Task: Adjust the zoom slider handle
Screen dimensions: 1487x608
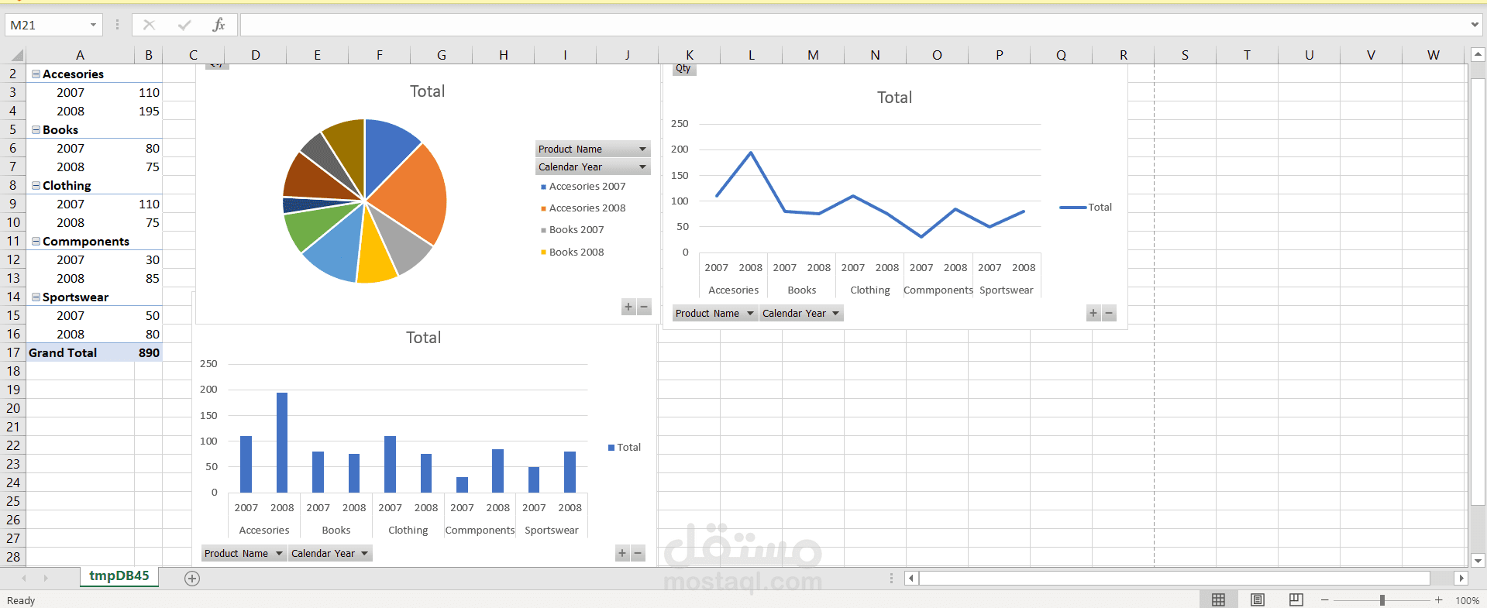Action: pyautogui.click(x=1382, y=600)
